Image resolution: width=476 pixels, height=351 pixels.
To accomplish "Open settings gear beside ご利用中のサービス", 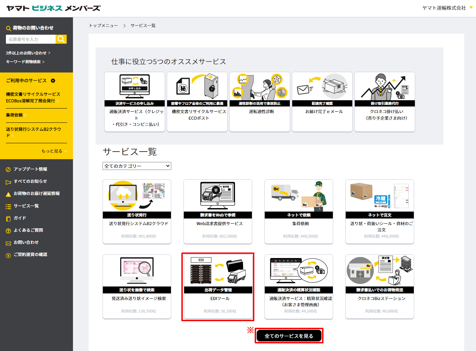I will [53, 80].
